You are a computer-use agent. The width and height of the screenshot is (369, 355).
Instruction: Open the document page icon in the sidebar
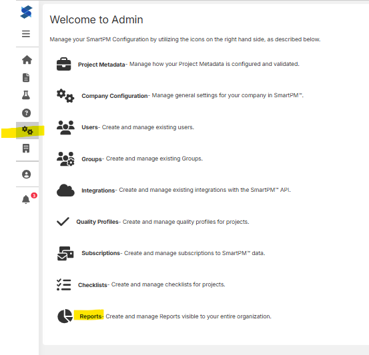[x=26, y=77]
